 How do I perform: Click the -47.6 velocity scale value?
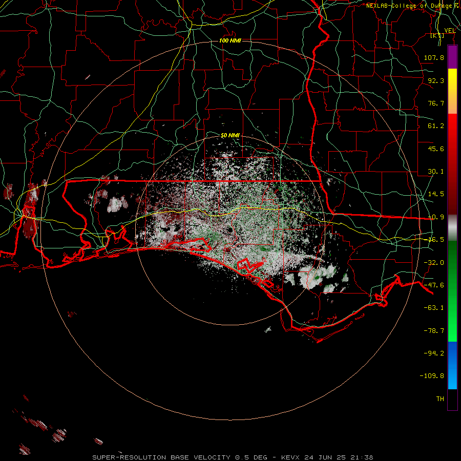pyautogui.click(x=434, y=285)
